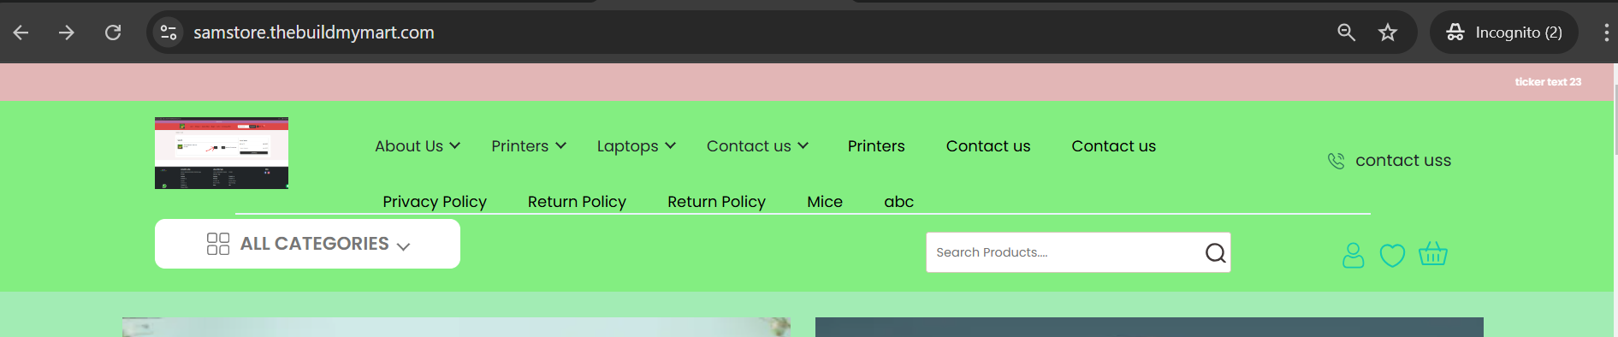Open the Privacy Policy menu item
The image size is (1618, 337).
point(435,202)
